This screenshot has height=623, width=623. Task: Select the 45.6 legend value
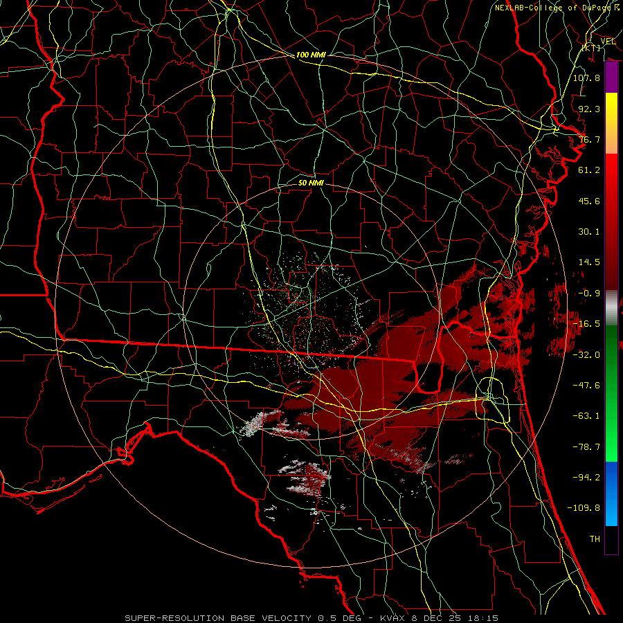589,201
